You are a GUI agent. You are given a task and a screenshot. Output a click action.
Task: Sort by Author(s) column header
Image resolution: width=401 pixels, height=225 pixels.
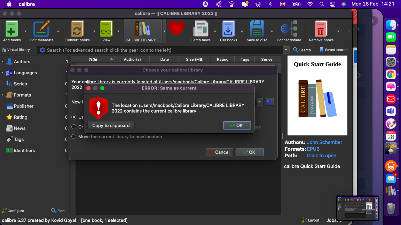tap(132, 59)
